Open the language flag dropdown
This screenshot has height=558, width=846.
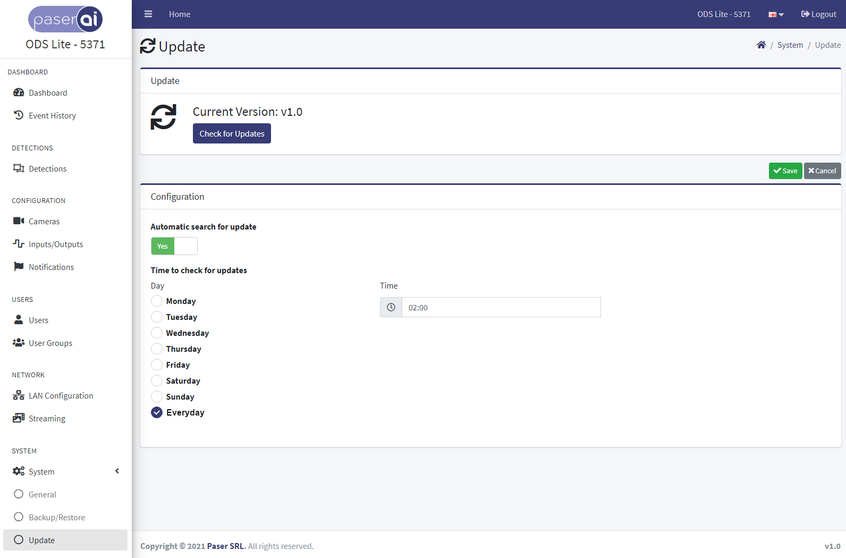776,14
